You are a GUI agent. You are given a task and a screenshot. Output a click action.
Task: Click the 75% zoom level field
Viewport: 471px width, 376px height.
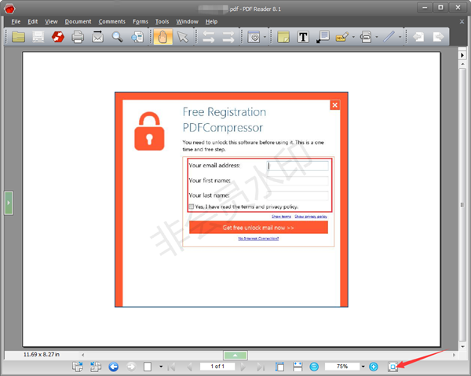point(342,367)
